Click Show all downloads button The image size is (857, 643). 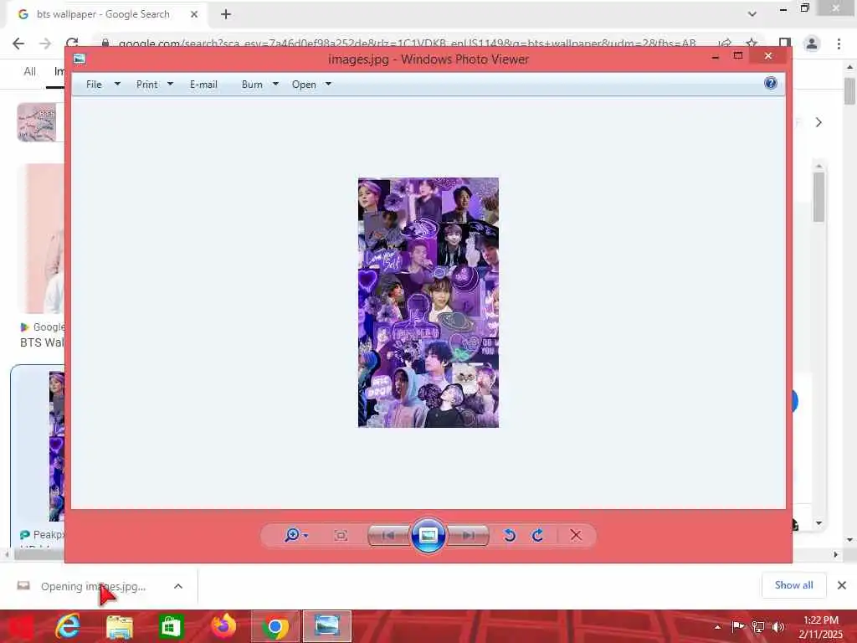click(x=793, y=585)
